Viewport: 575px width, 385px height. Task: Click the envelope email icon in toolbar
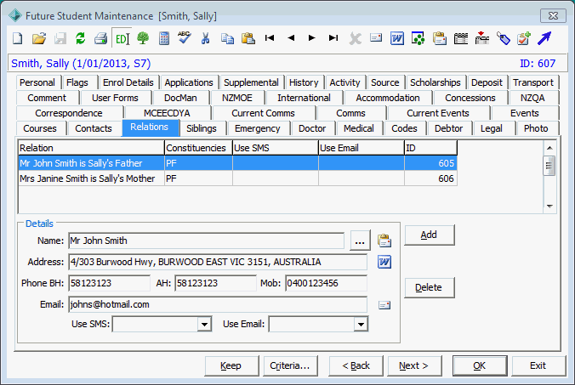click(376, 37)
